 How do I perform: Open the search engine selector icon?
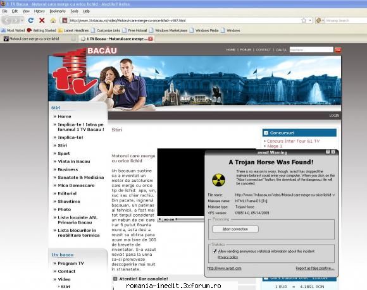point(319,21)
